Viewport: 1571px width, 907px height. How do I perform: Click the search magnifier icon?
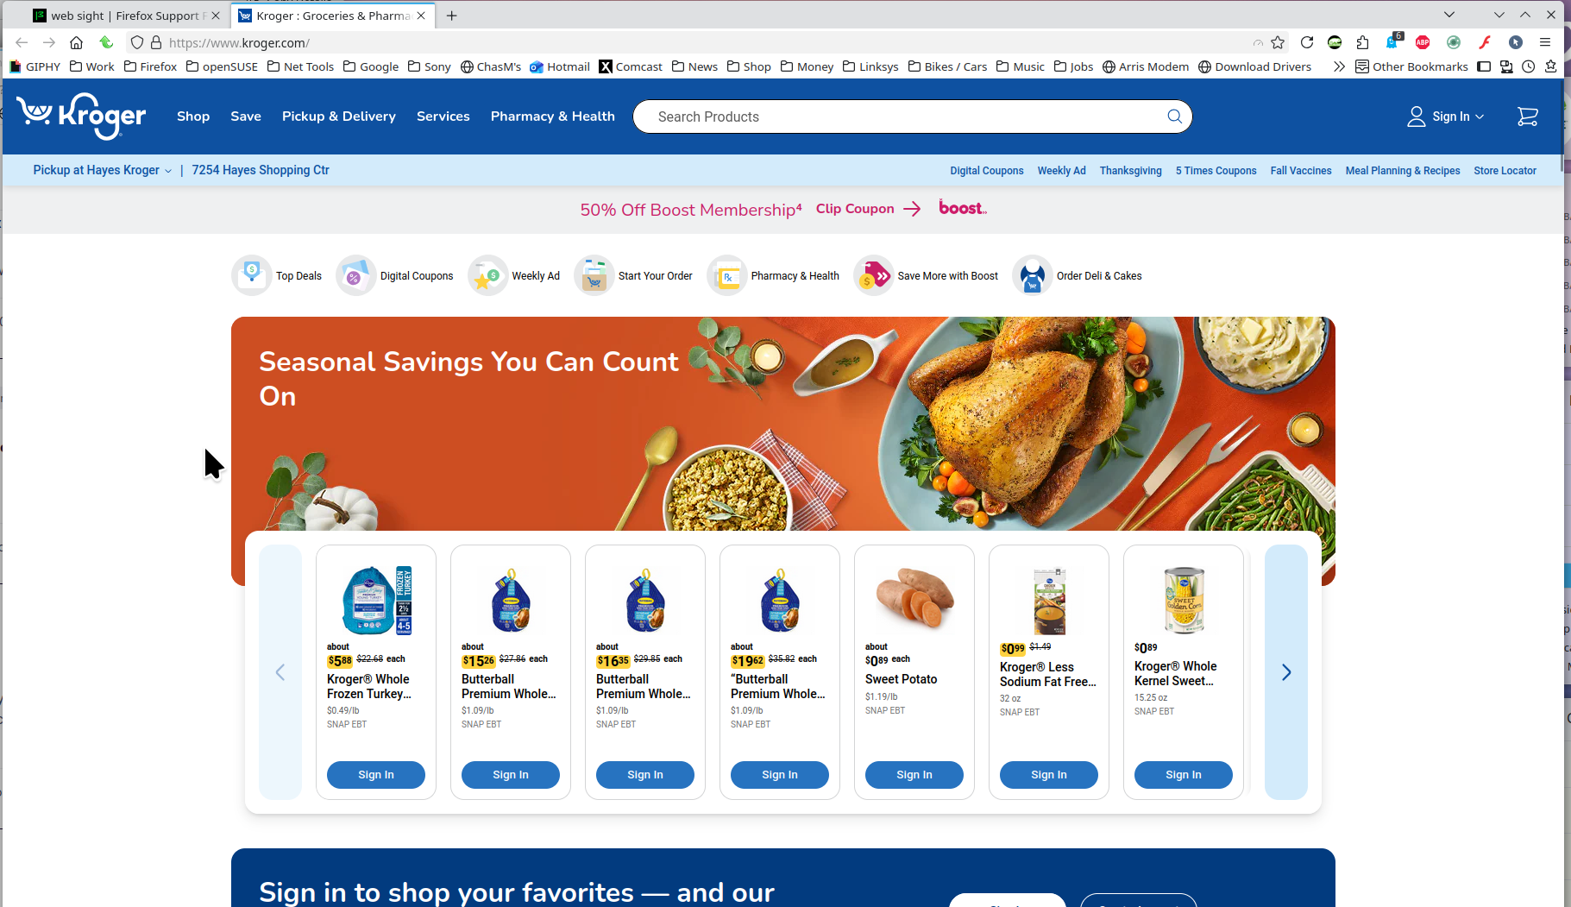pos(1174,117)
